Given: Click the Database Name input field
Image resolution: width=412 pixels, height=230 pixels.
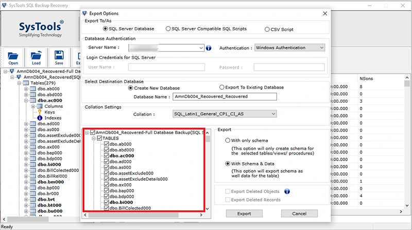Looking at the screenshot, I should tap(225, 97).
